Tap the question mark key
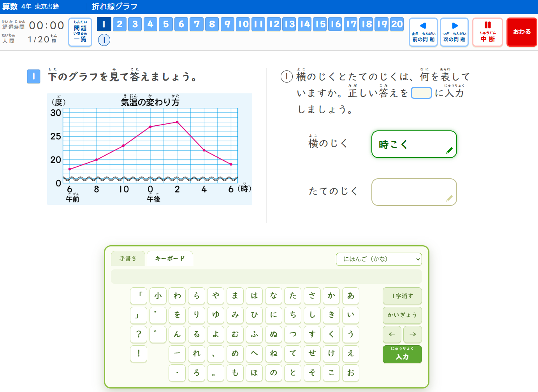Image resolution: width=538 pixels, height=392 pixels. pos(139,334)
